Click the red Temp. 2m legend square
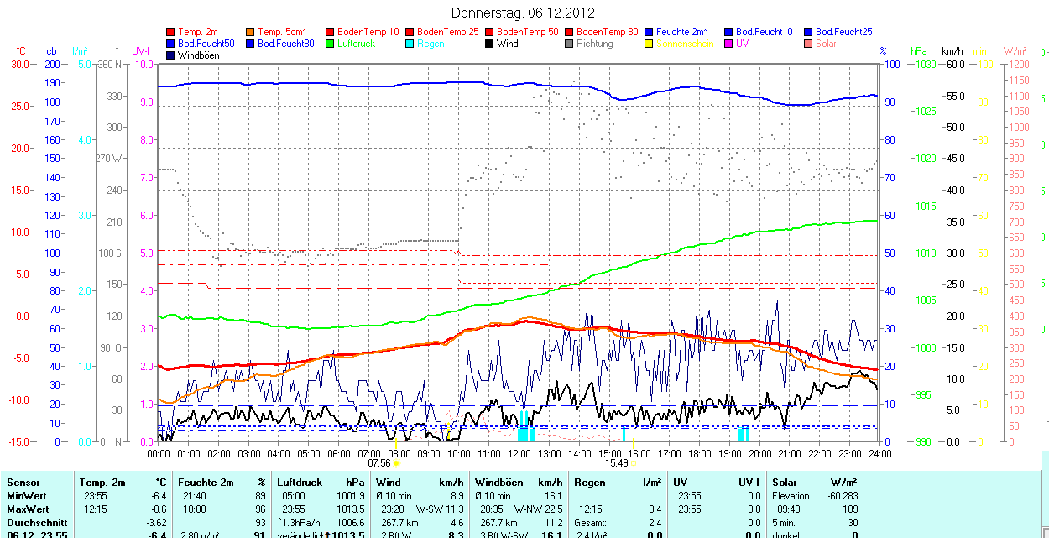1049x538 pixels. pyautogui.click(x=171, y=32)
